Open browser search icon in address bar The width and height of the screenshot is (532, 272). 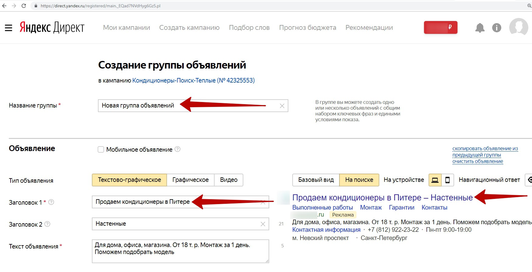click(529, 6)
